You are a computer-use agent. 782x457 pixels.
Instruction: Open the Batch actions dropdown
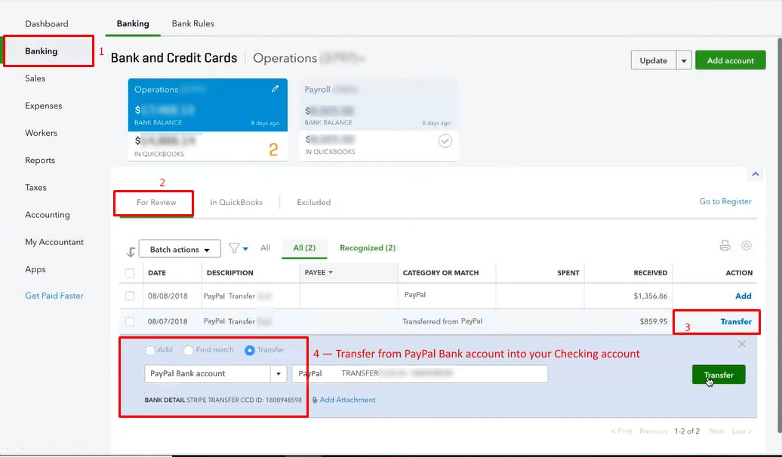[180, 249]
